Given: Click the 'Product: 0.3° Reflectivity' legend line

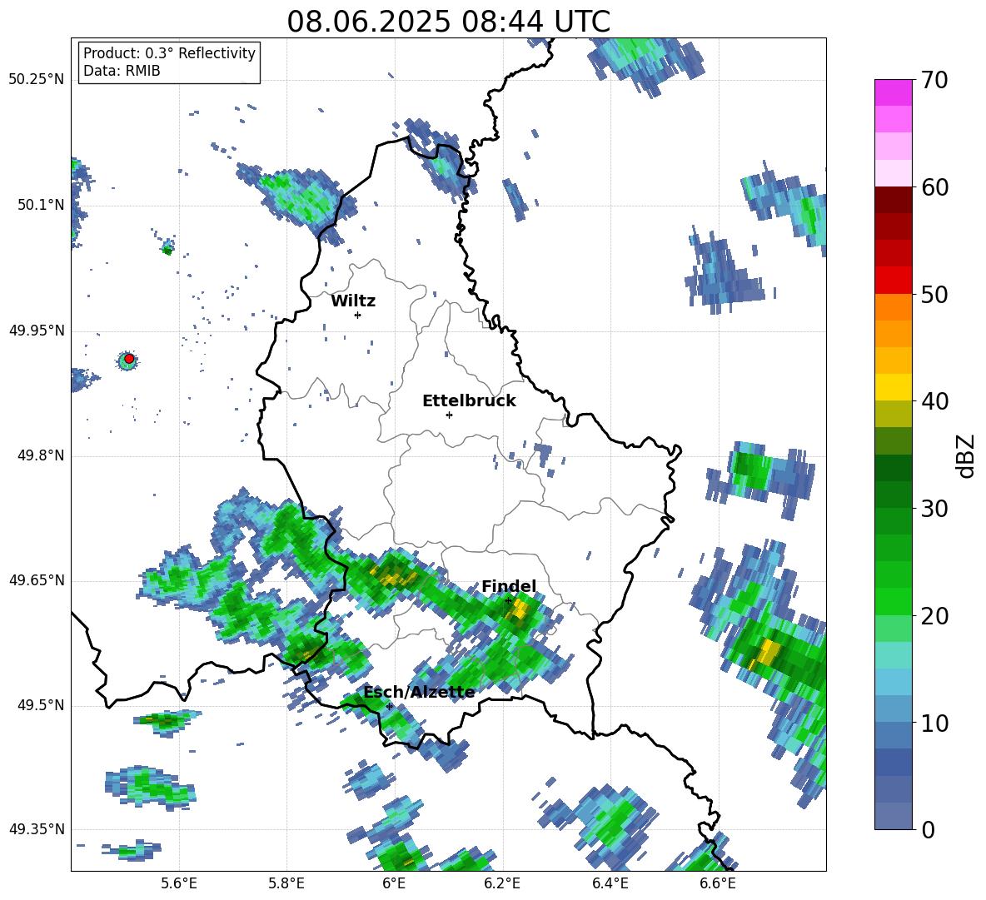Looking at the screenshot, I should (x=169, y=53).
